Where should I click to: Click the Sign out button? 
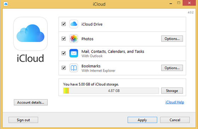tap(23, 120)
